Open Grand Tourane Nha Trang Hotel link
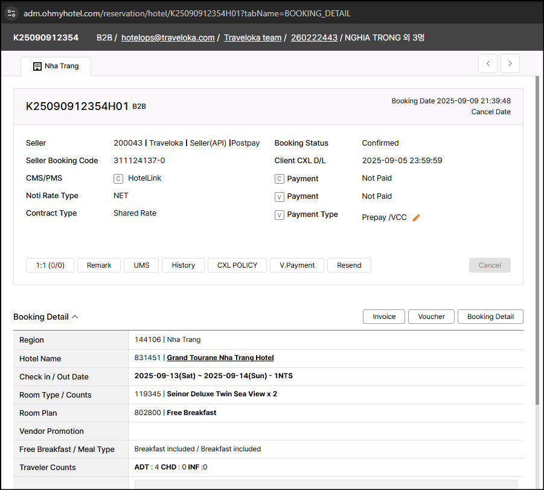The height and width of the screenshot is (490, 544). (x=220, y=358)
